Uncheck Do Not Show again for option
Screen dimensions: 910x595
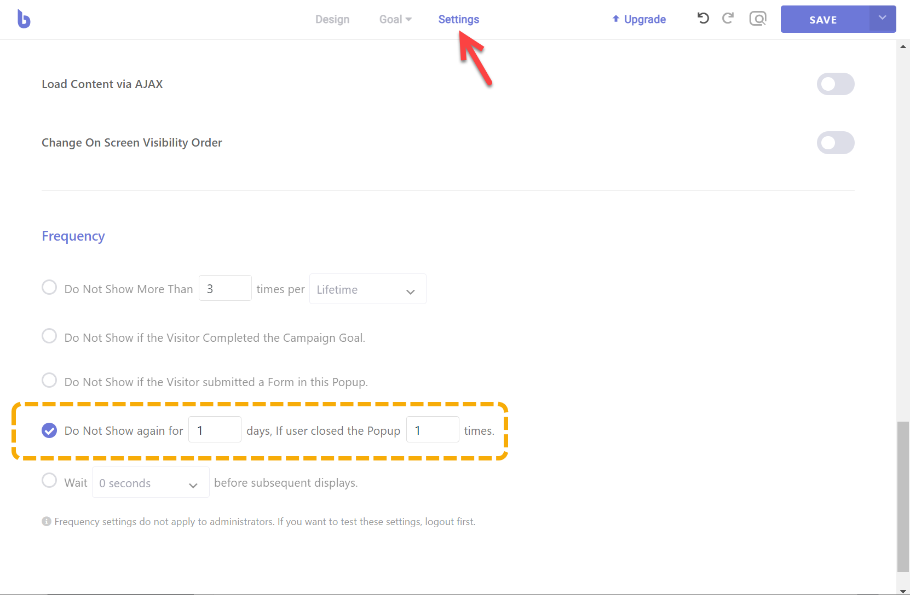pyautogui.click(x=49, y=430)
